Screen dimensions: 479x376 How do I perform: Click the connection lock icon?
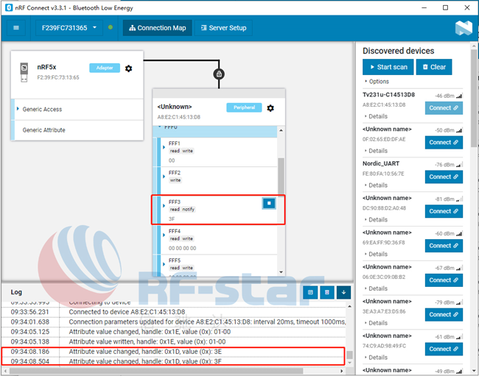coord(219,74)
